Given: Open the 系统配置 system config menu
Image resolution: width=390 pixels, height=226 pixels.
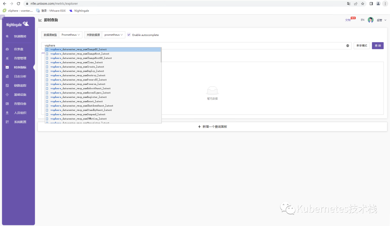Looking at the screenshot, I should pyautogui.click(x=18, y=122).
